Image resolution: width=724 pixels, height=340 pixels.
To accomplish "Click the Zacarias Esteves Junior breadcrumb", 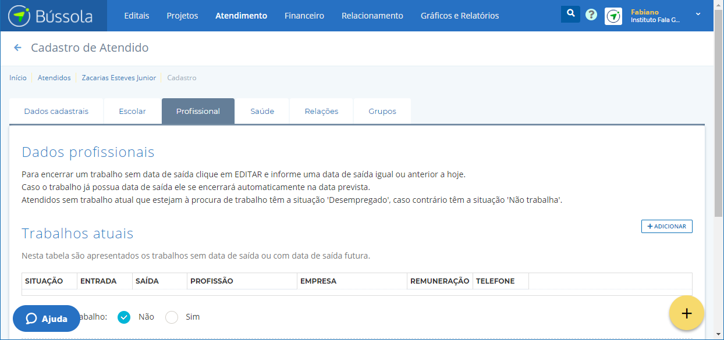I will click(119, 77).
